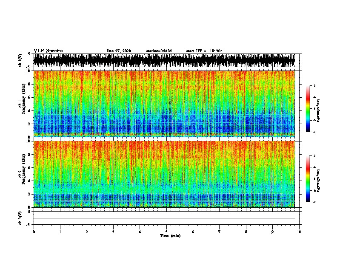The height and width of the screenshot is (260, 337).
Task: Click time axis tick label "1"
Action: click(60, 232)
